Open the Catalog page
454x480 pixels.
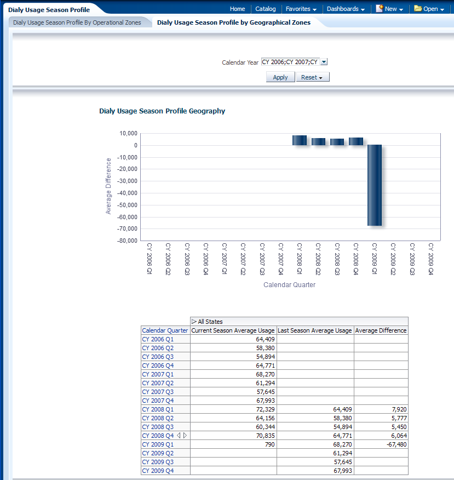tap(266, 9)
